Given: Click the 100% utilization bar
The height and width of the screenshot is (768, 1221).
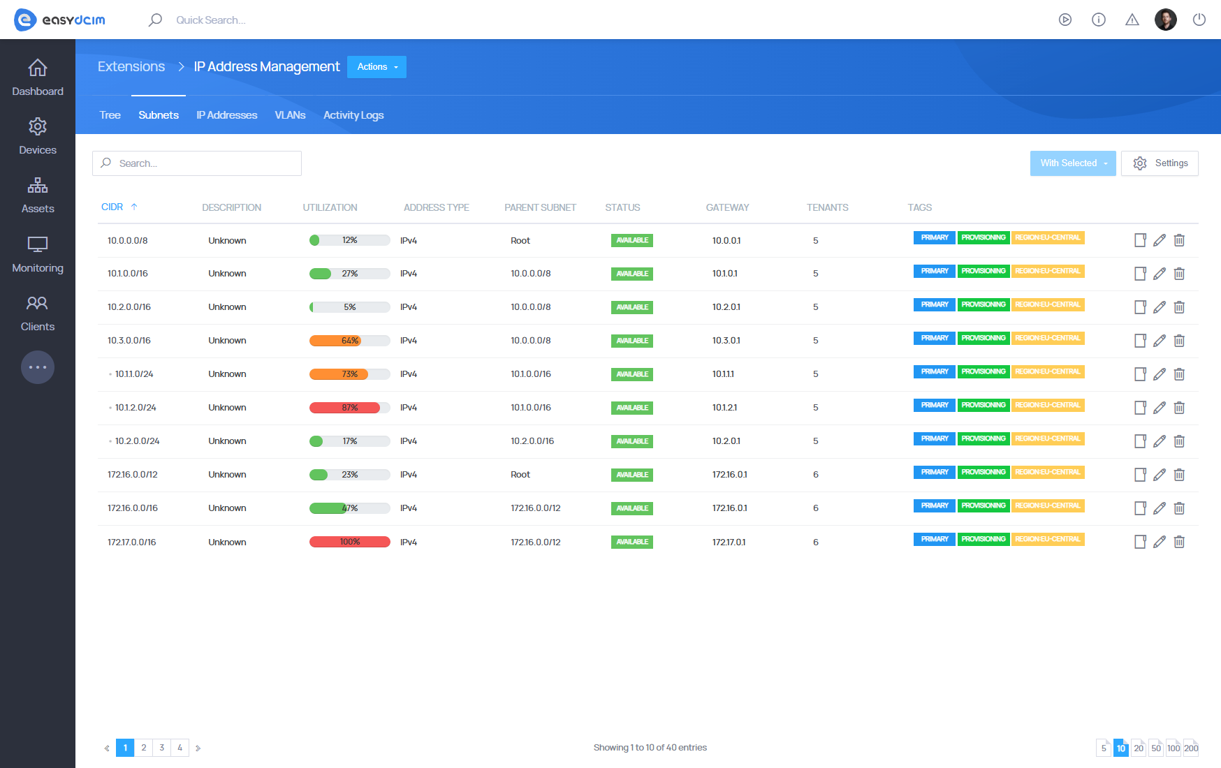Looking at the screenshot, I should (x=349, y=542).
